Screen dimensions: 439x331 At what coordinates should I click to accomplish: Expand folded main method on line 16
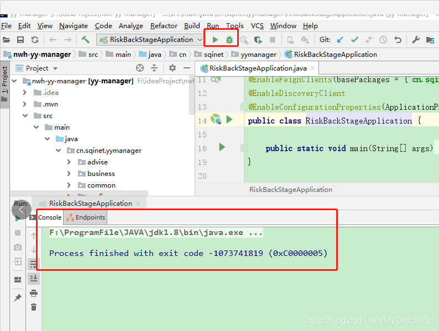click(244, 148)
